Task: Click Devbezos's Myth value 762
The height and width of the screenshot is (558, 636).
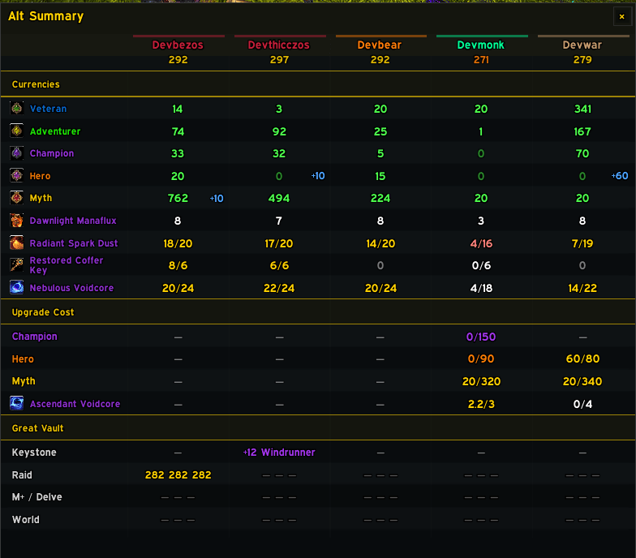Action: click(178, 198)
